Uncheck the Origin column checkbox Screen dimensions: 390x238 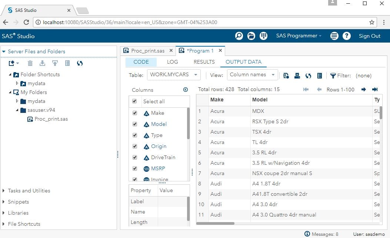click(x=135, y=146)
